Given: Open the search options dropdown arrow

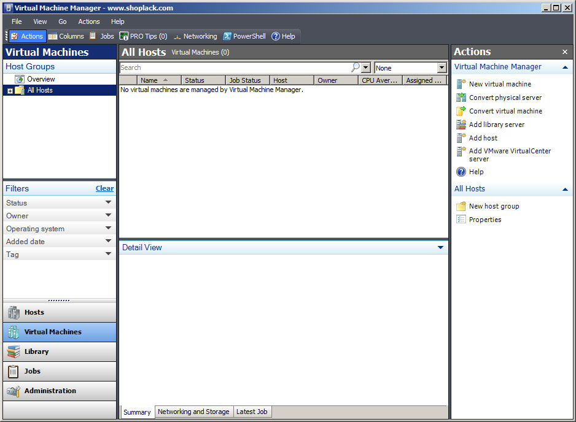Looking at the screenshot, I should pos(365,67).
